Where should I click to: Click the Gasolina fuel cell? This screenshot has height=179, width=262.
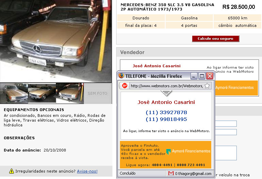coord(189,18)
